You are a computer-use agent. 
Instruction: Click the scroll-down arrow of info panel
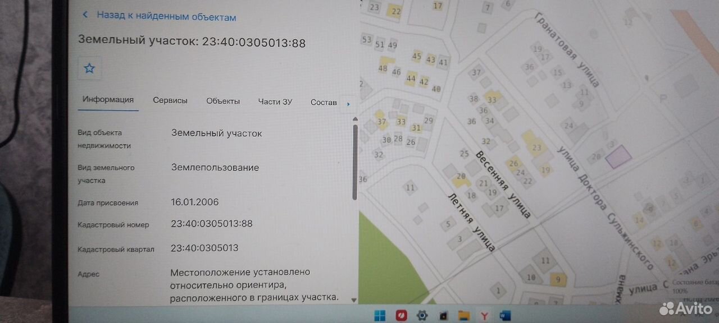[354, 300]
